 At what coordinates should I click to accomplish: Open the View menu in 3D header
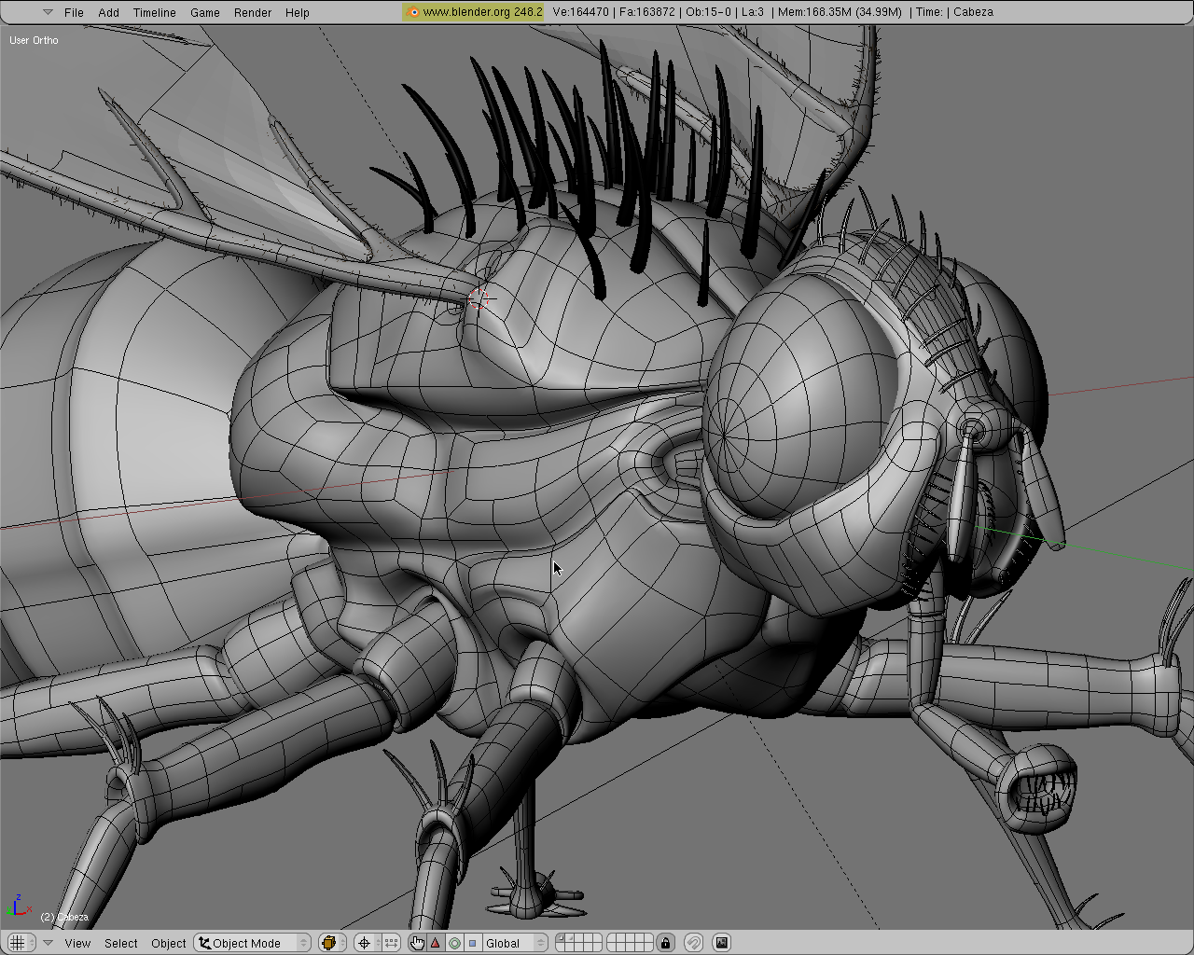coord(77,943)
